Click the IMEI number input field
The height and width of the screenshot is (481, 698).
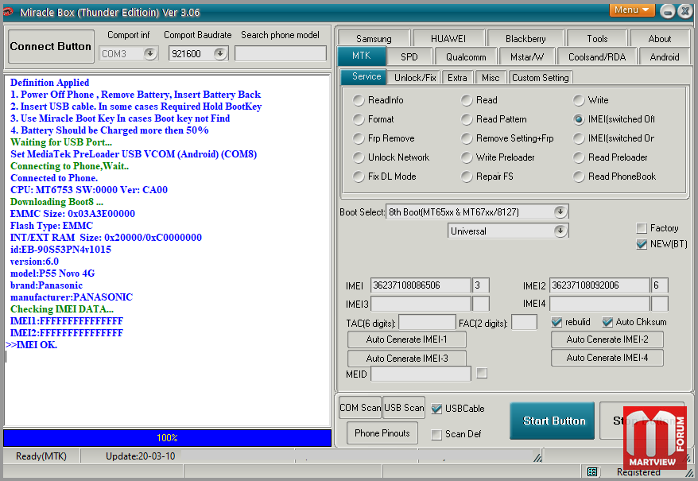[421, 285]
